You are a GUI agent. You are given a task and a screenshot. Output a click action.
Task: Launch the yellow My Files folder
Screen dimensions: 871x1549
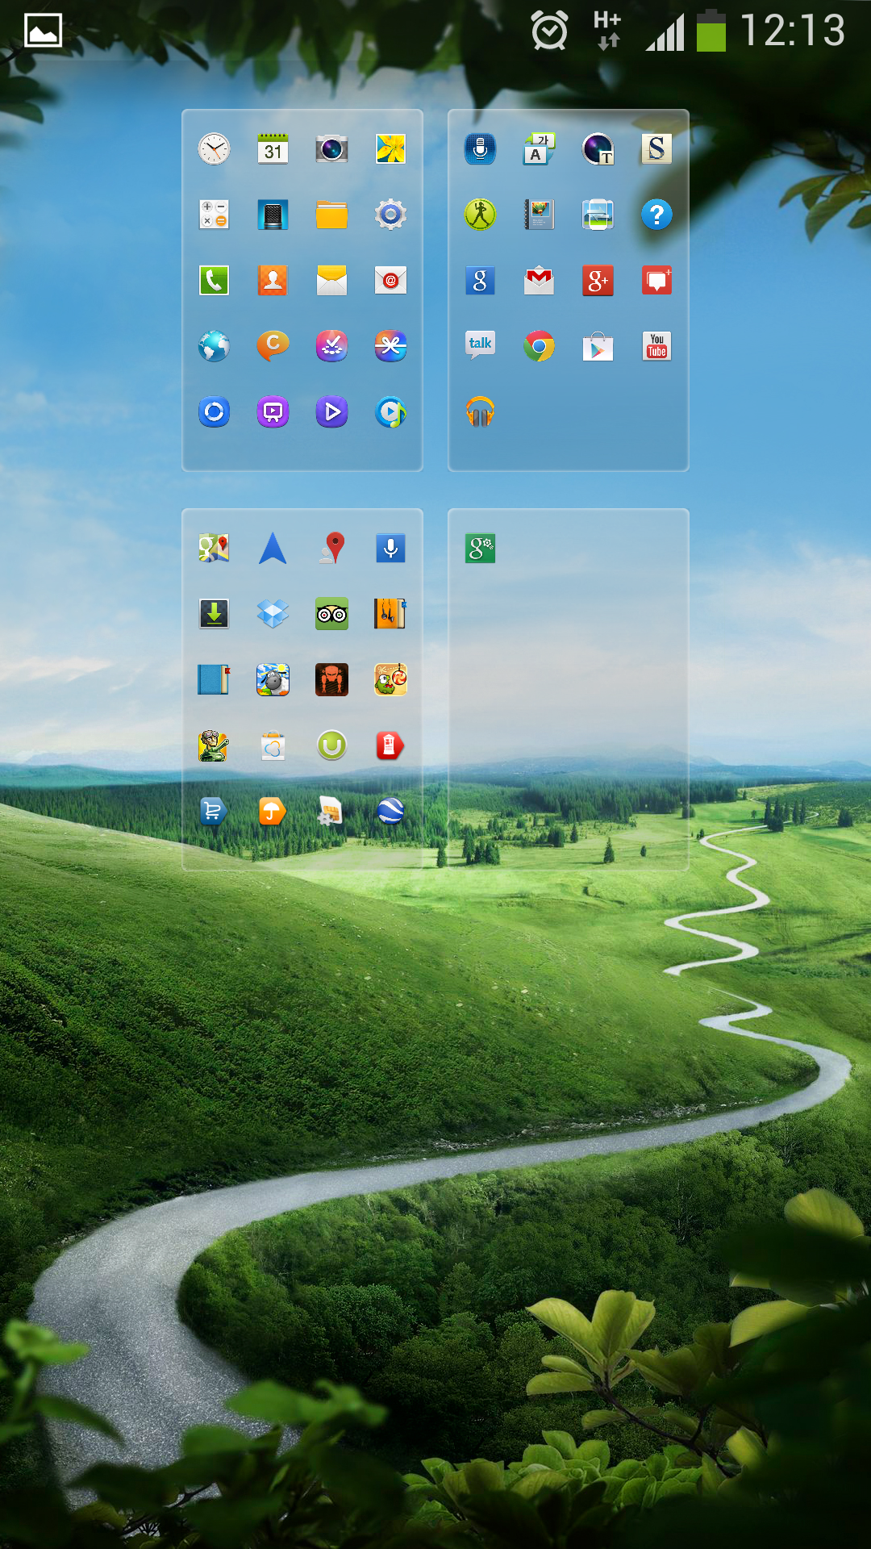click(331, 215)
